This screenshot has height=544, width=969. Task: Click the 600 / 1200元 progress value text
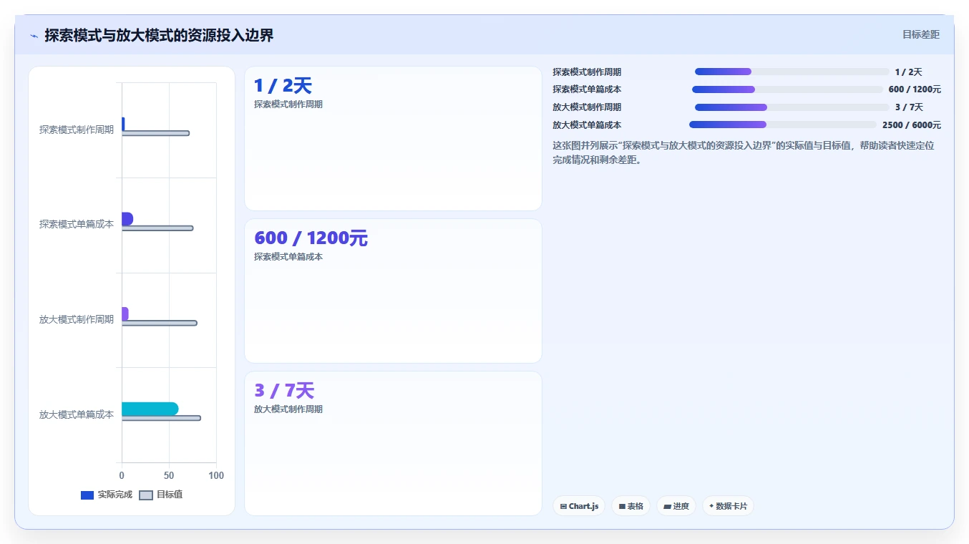(x=915, y=89)
